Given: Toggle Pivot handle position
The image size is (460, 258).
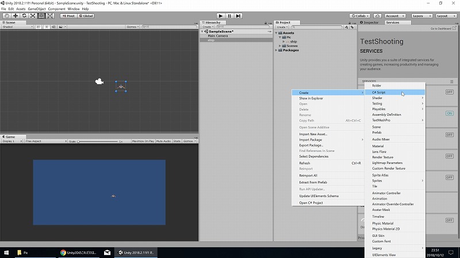Looking at the screenshot, I should pyautogui.click(x=68, y=16).
